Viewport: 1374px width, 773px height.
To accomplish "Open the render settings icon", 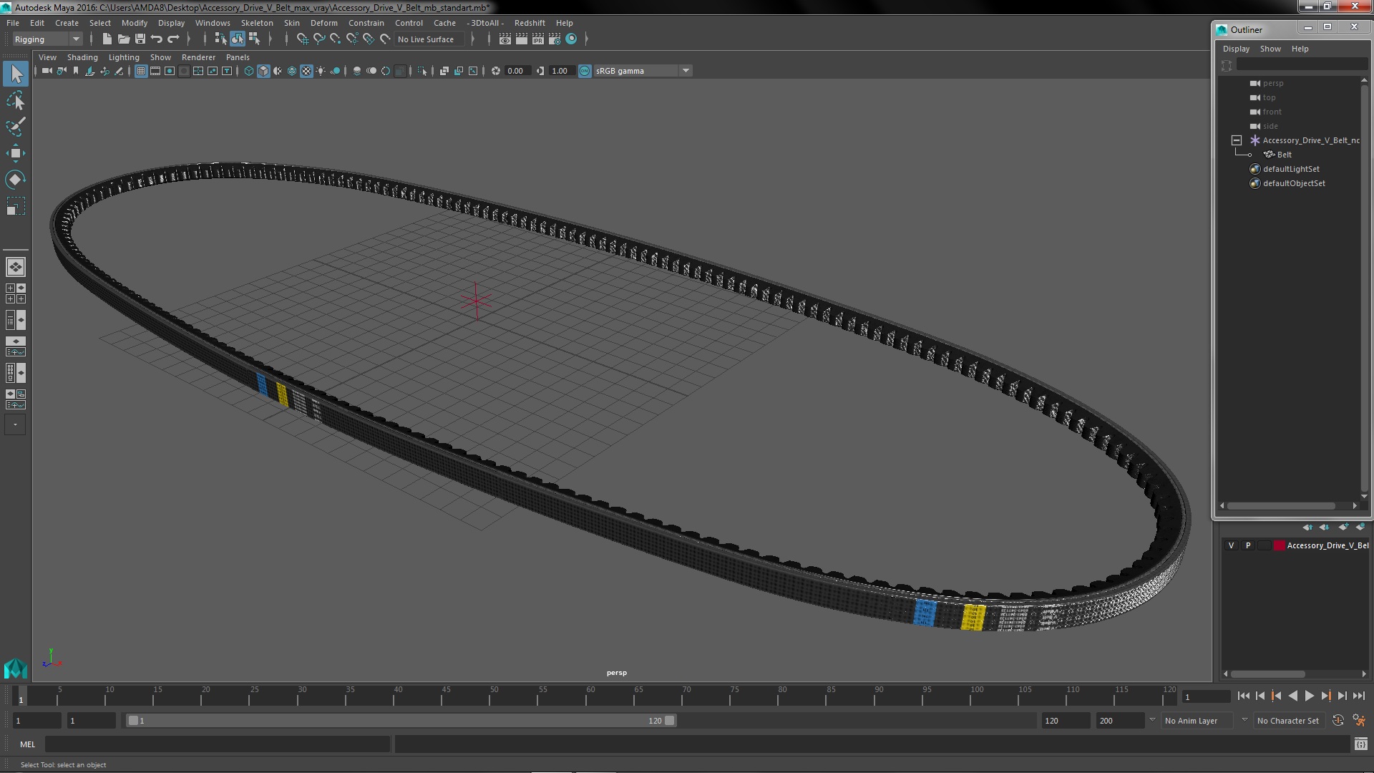I will point(555,39).
